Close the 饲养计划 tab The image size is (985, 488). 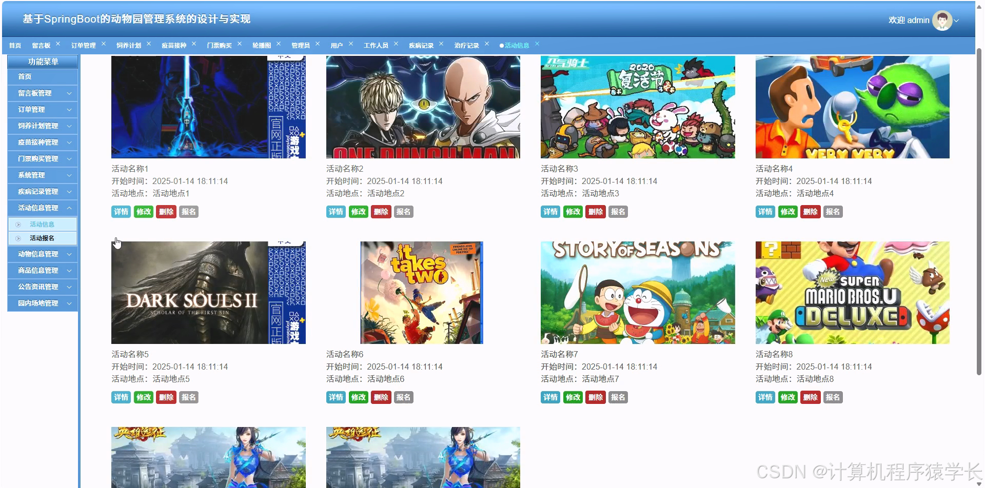(149, 44)
